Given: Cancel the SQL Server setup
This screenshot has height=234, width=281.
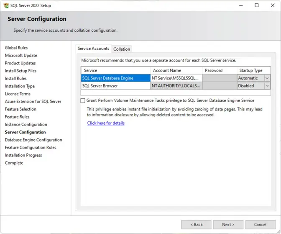Looking at the screenshot, I should (260, 224).
